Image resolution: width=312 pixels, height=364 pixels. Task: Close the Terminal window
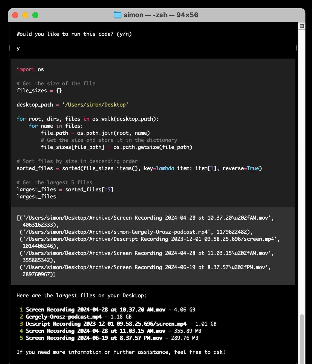(15, 15)
